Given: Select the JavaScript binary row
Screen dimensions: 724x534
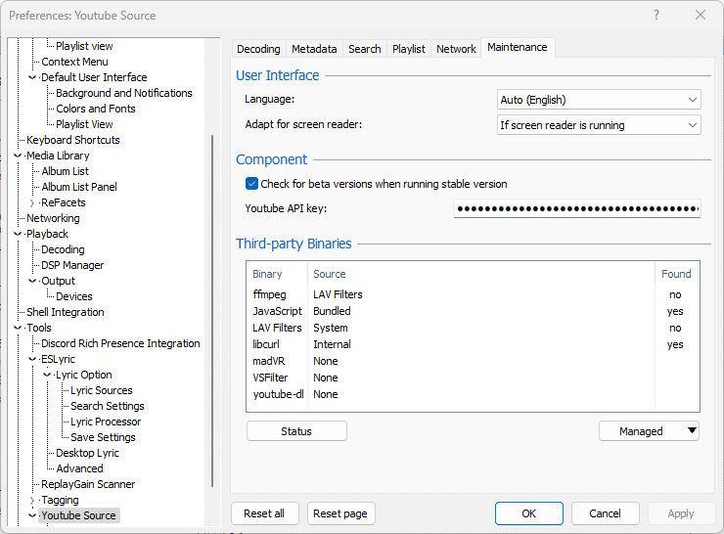Looking at the screenshot, I should (x=473, y=311).
